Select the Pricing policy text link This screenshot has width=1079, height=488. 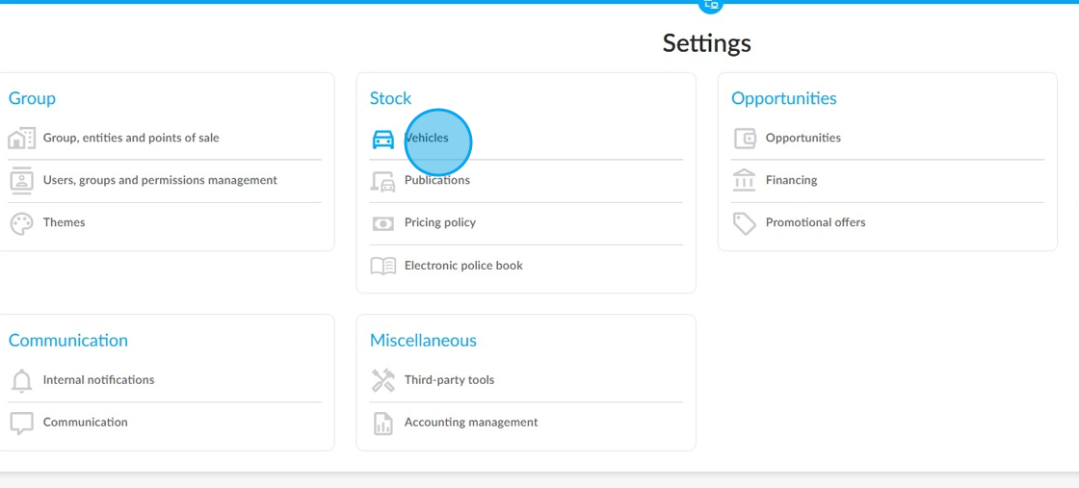pos(439,222)
